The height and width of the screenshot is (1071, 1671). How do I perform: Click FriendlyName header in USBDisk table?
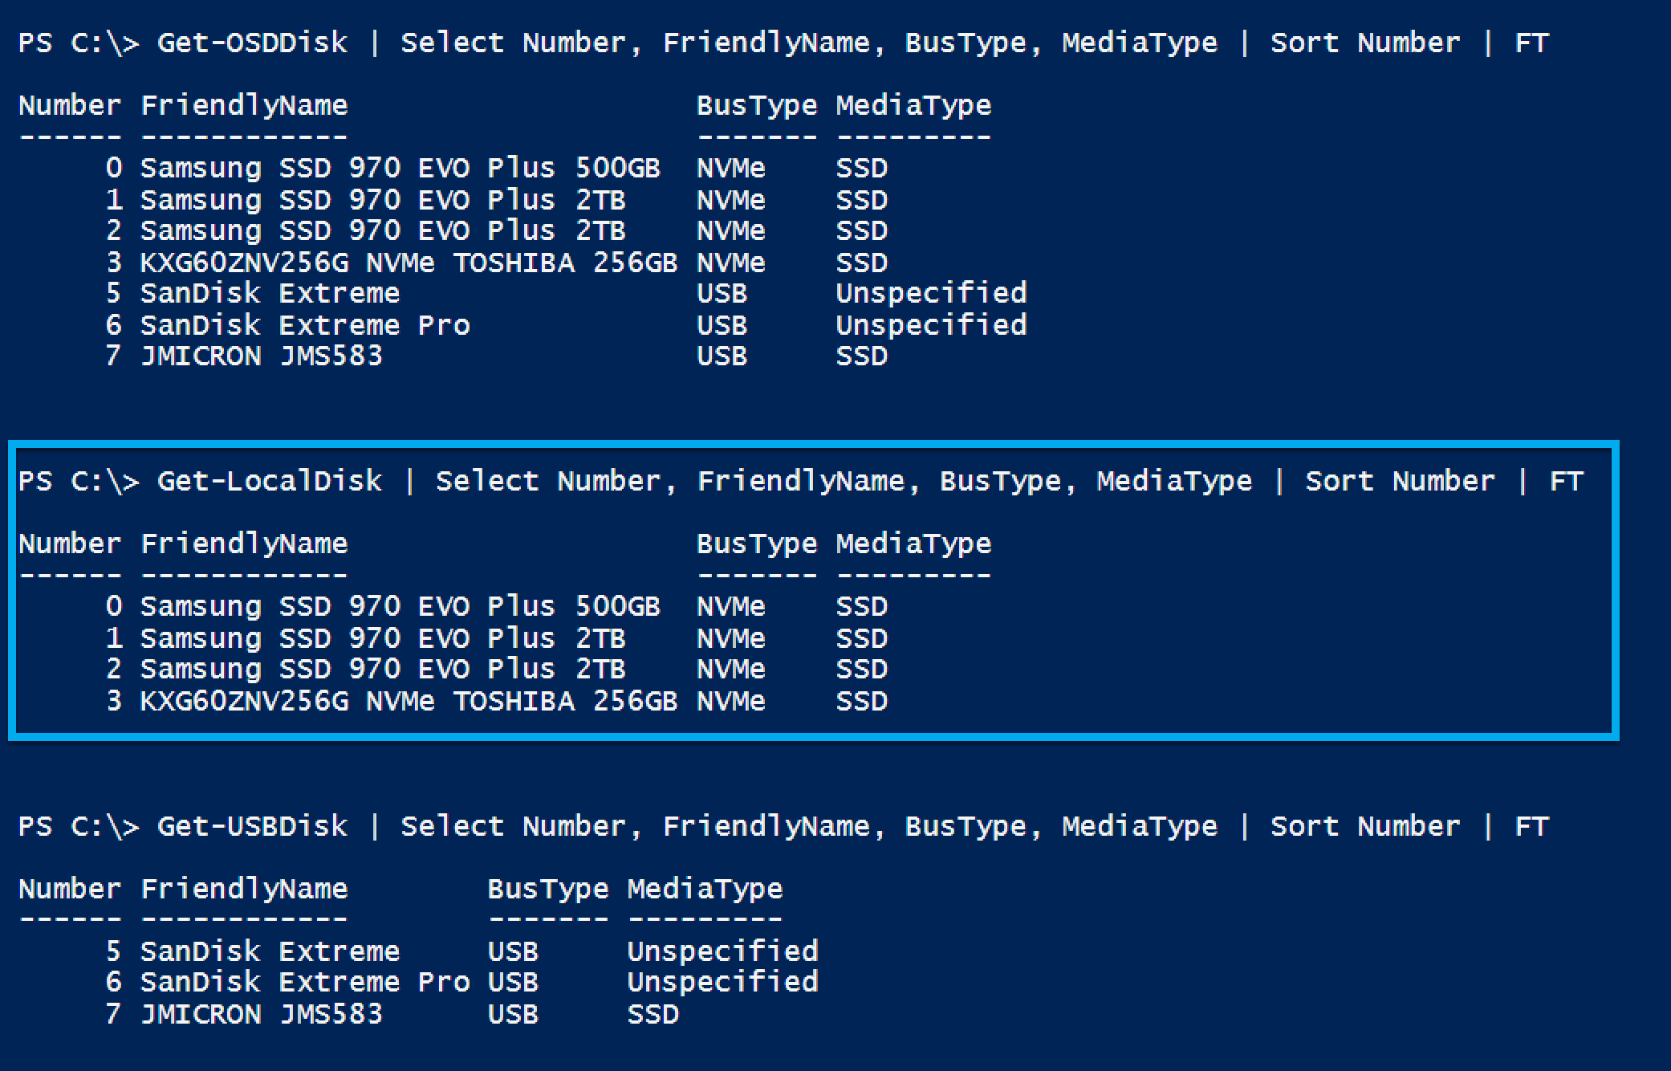pyautogui.click(x=244, y=889)
